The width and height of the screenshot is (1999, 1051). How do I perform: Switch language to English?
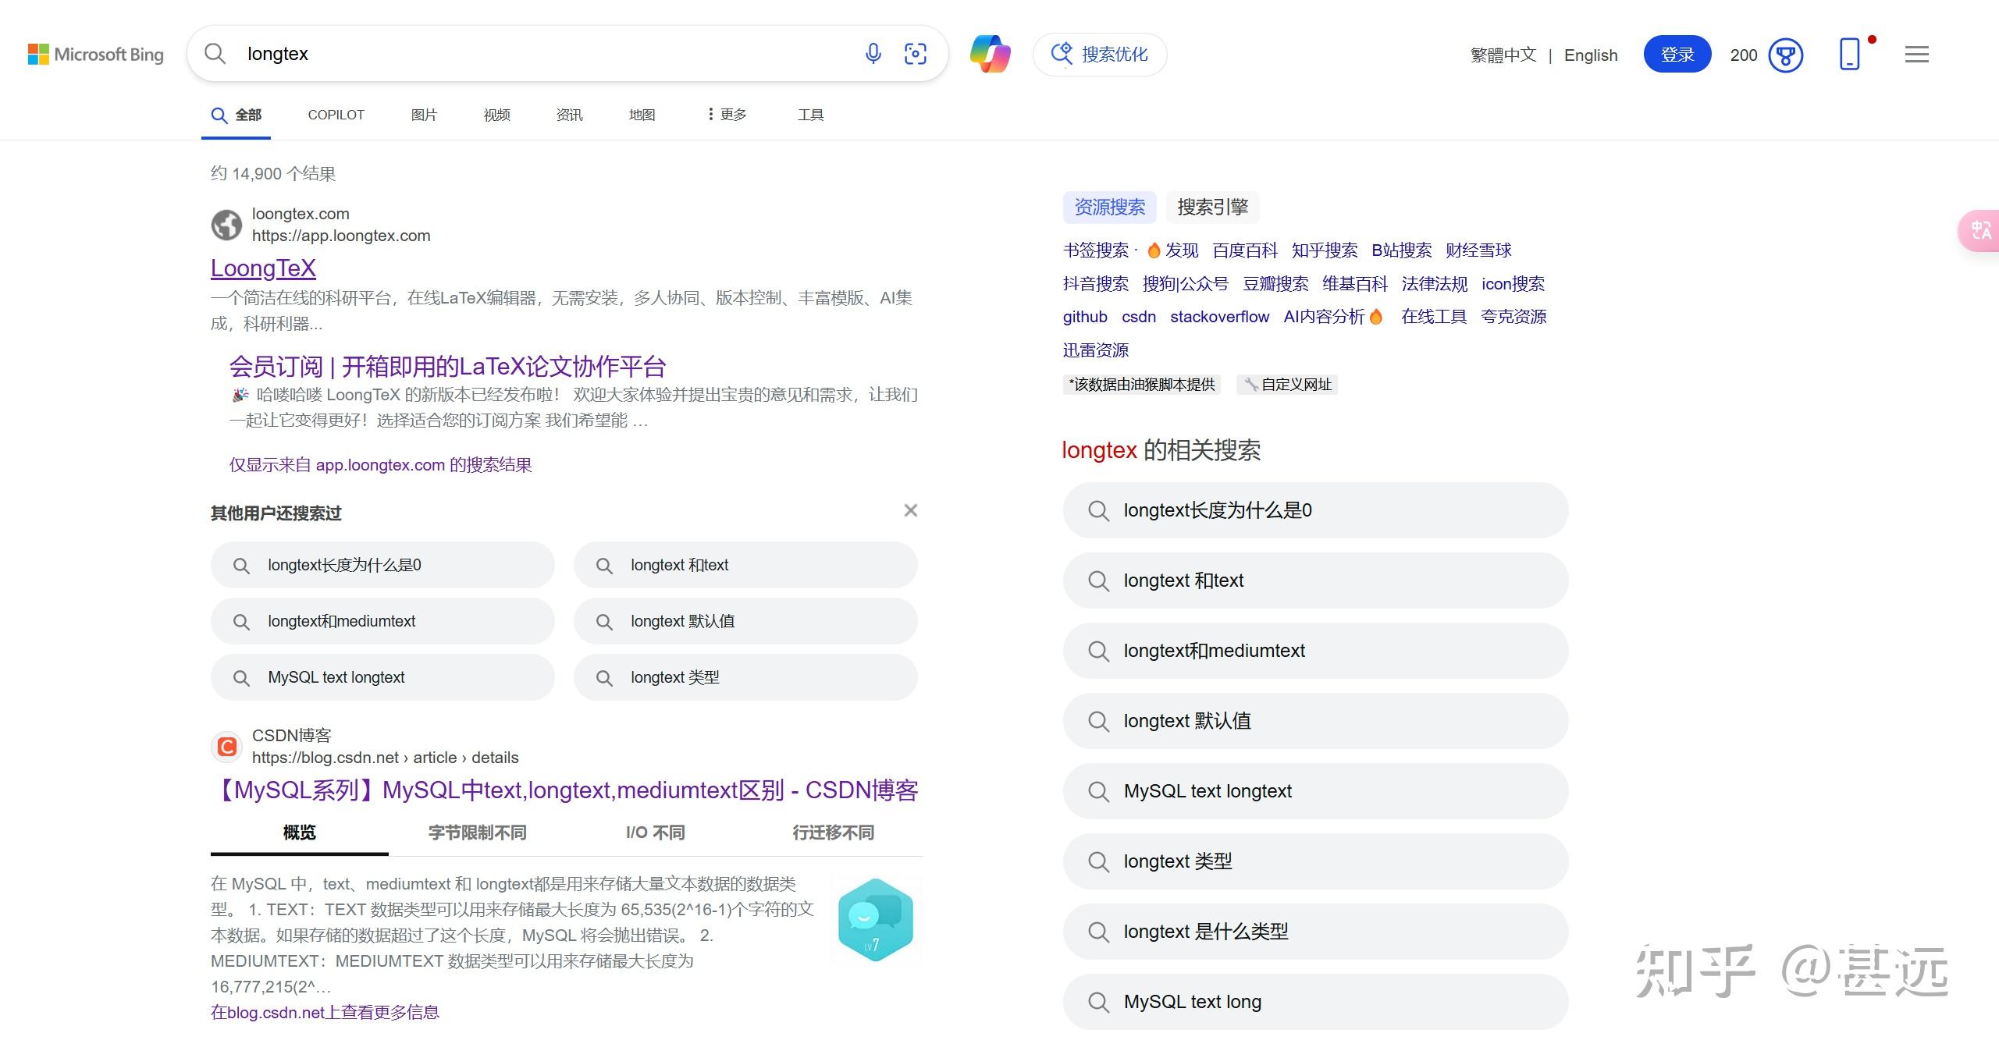(x=1591, y=55)
